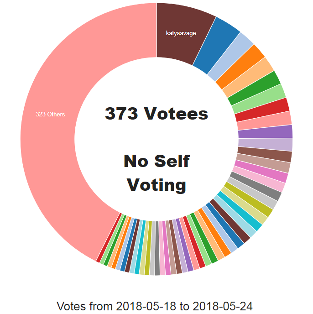Viewport: 313px width, 314px height.
Task: Click the thin red slice bordering 323 Others
Action: click(x=109, y=237)
